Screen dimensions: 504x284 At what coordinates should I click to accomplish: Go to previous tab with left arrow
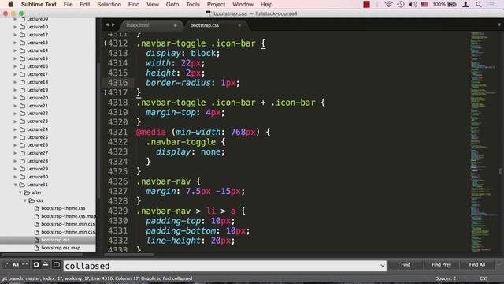[107, 24]
